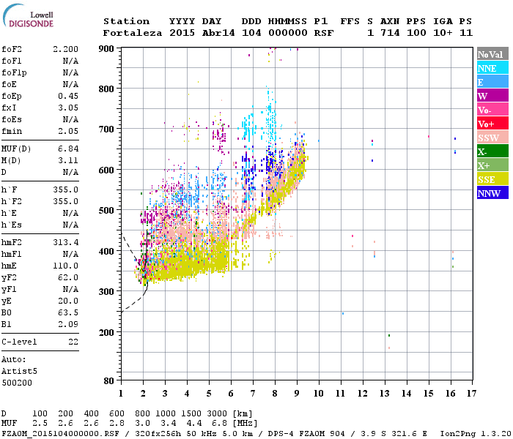Select the W purple legend swatch
The image size is (513, 439).
(492, 96)
